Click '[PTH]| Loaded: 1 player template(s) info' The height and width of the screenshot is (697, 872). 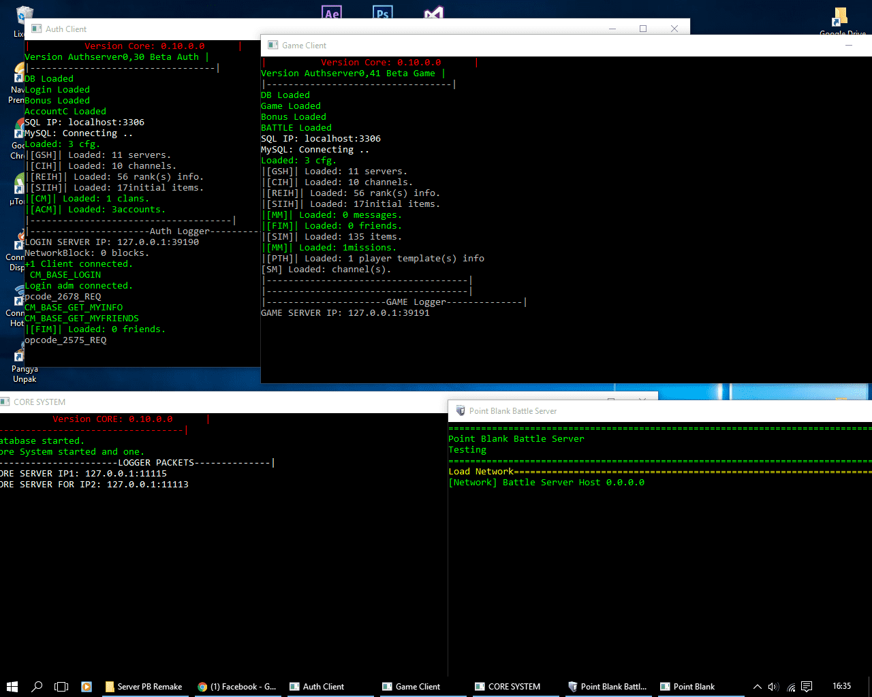click(x=373, y=258)
